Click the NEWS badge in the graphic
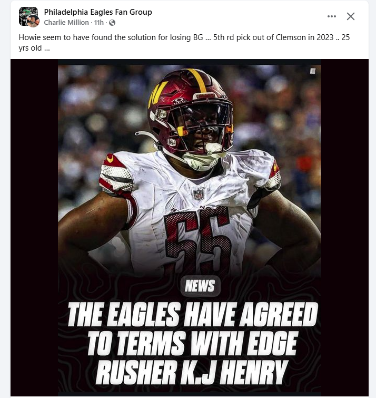The height and width of the screenshot is (398, 376). (x=200, y=286)
